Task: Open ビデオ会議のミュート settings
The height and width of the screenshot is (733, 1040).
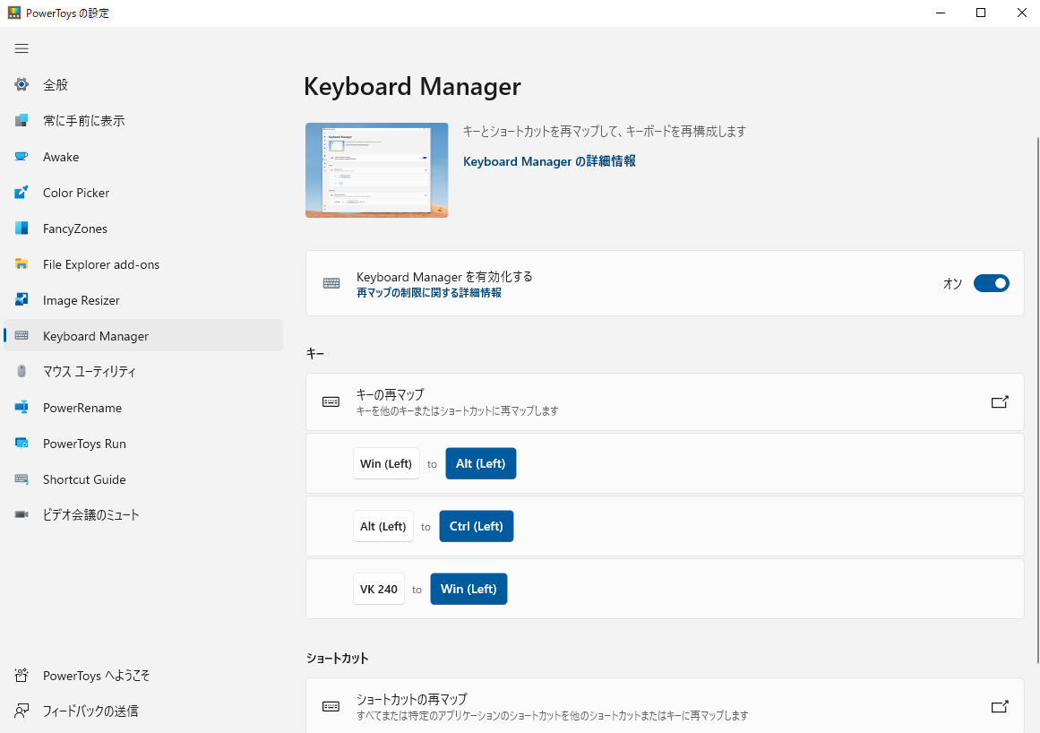Action: tap(143, 514)
